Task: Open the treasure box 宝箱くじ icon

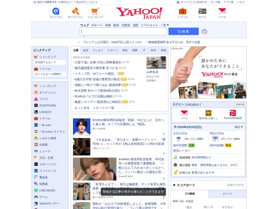Action: tap(209, 114)
